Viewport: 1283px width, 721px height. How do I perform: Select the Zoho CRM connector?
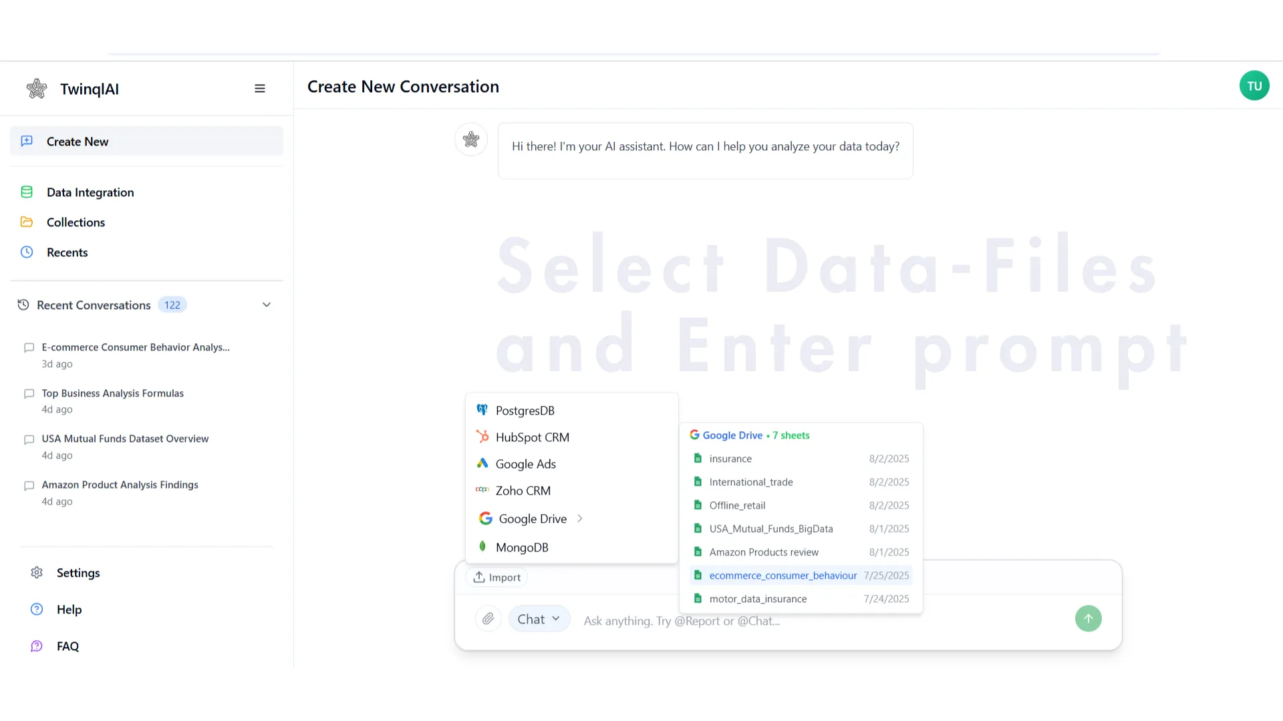click(523, 490)
